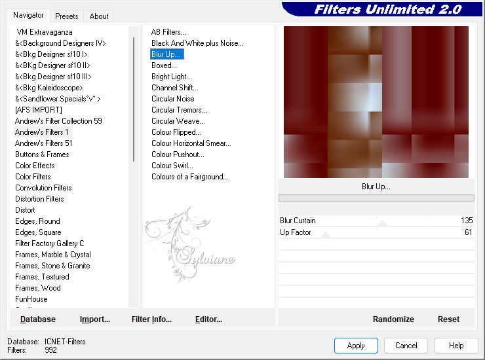Click the filter preview image
Viewport: 485px width, 360px height.
(x=376, y=102)
